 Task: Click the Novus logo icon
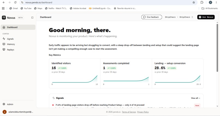pyautogui.click(x=4, y=18)
